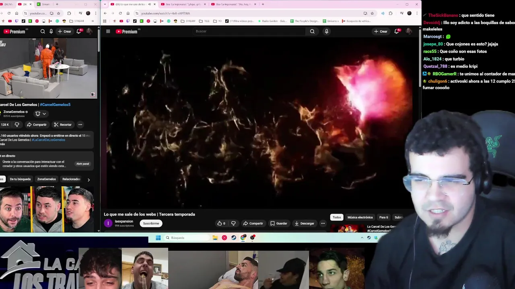Open Chrome from the taskbar

point(243,238)
